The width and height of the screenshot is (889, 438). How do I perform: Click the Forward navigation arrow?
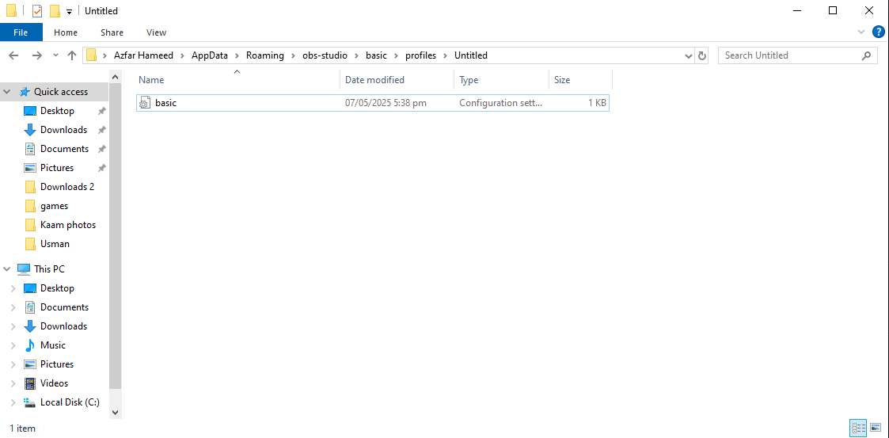click(x=37, y=55)
